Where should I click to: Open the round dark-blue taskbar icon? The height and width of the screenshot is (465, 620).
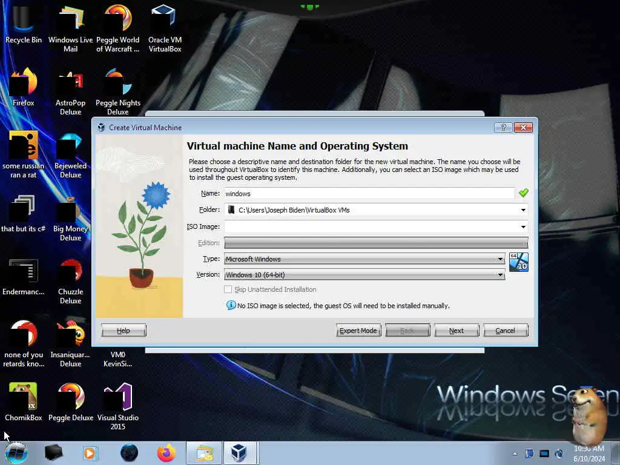pyautogui.click(x=130, y=453)
